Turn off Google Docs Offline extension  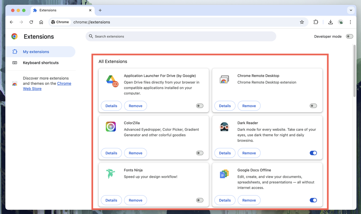[313, 200]
